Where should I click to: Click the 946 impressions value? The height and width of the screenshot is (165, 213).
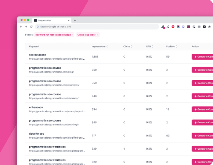(x=94, y=96)
